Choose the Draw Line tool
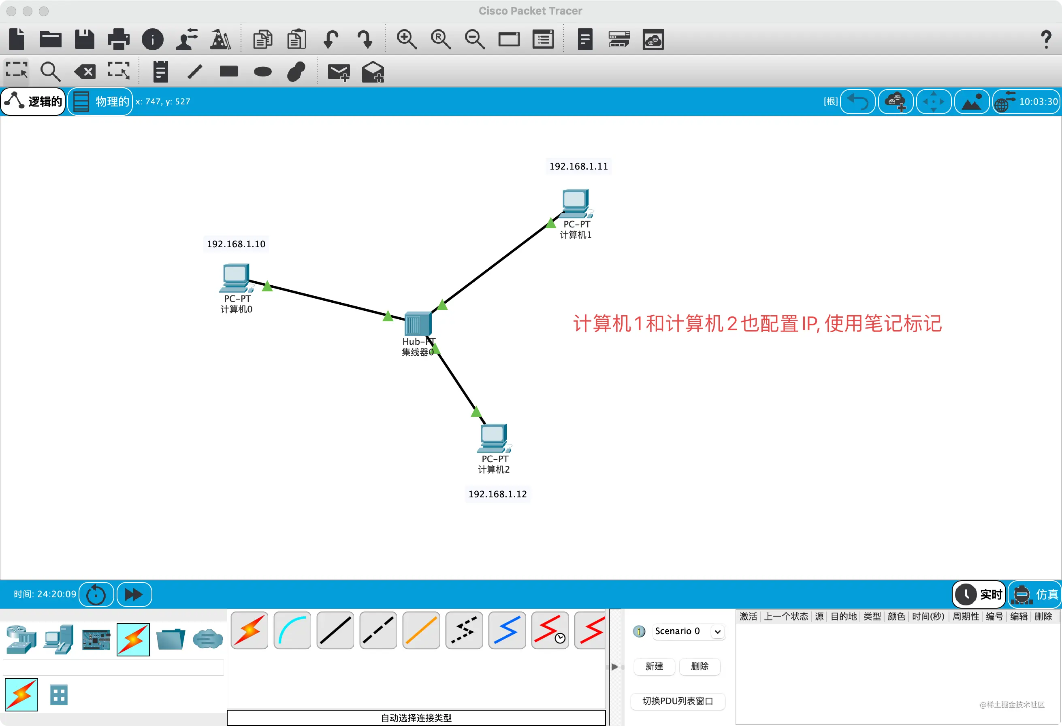1062x726 pixels. click(x=195, y=71)
